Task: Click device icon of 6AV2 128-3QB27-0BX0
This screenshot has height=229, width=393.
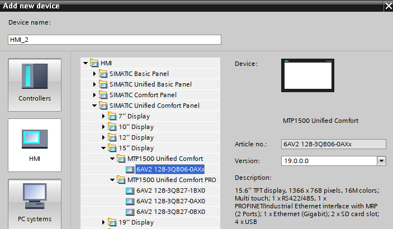Action: (x=130, y=212)
